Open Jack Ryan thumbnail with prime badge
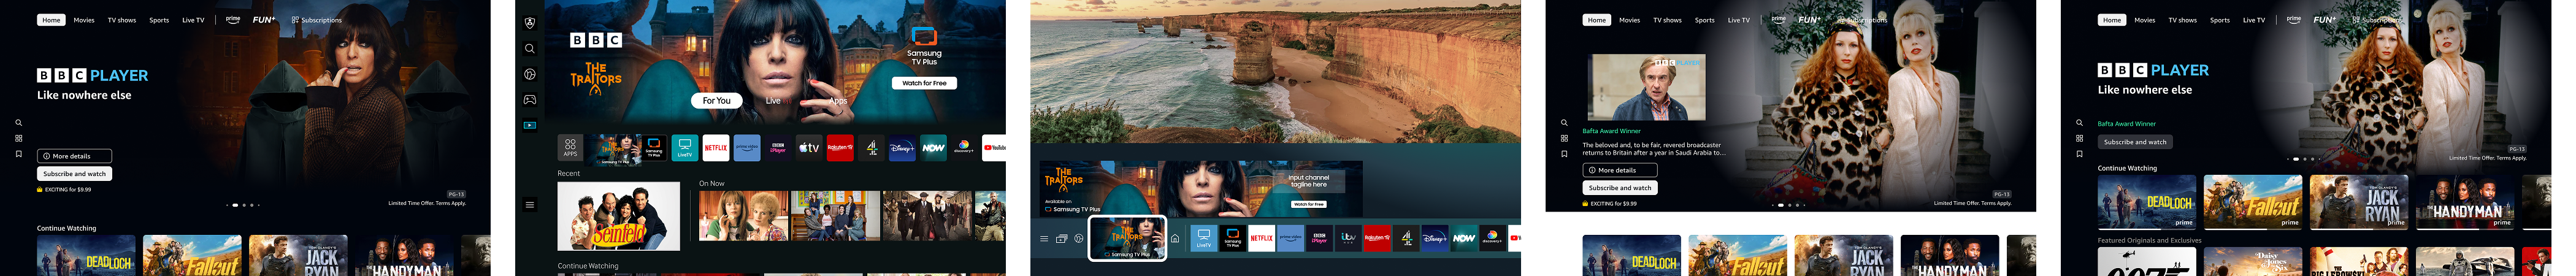Image resolution: width=2576 pixels, height=276 pixels. pos(2359,202)
